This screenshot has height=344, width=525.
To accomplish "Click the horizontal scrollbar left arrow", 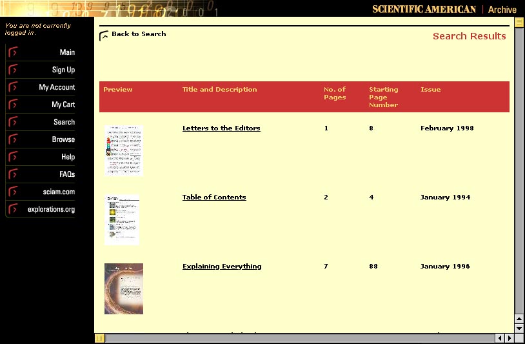I will [500, 338].
